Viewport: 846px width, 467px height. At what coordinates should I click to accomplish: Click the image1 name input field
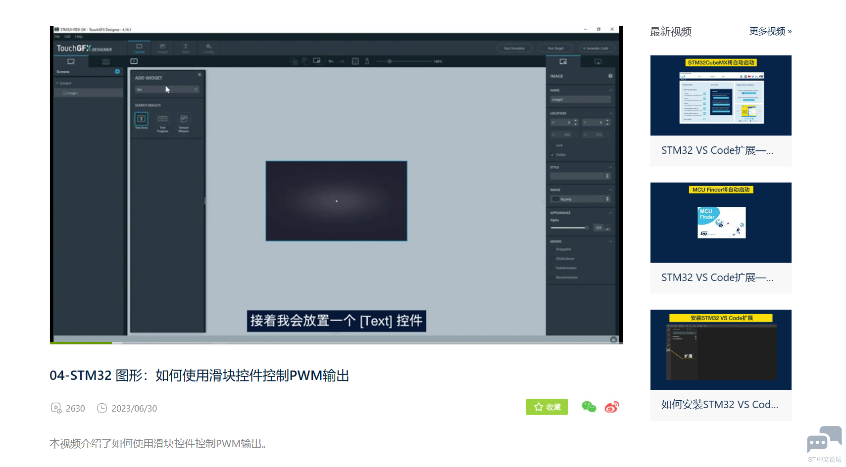point(580,99)
